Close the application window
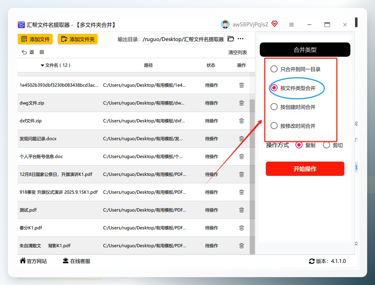 (x=345, y=25)
